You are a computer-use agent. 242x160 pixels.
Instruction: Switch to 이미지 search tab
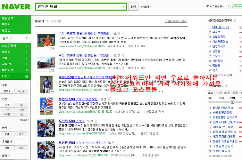pyautogui.click(x=15, y=24)
